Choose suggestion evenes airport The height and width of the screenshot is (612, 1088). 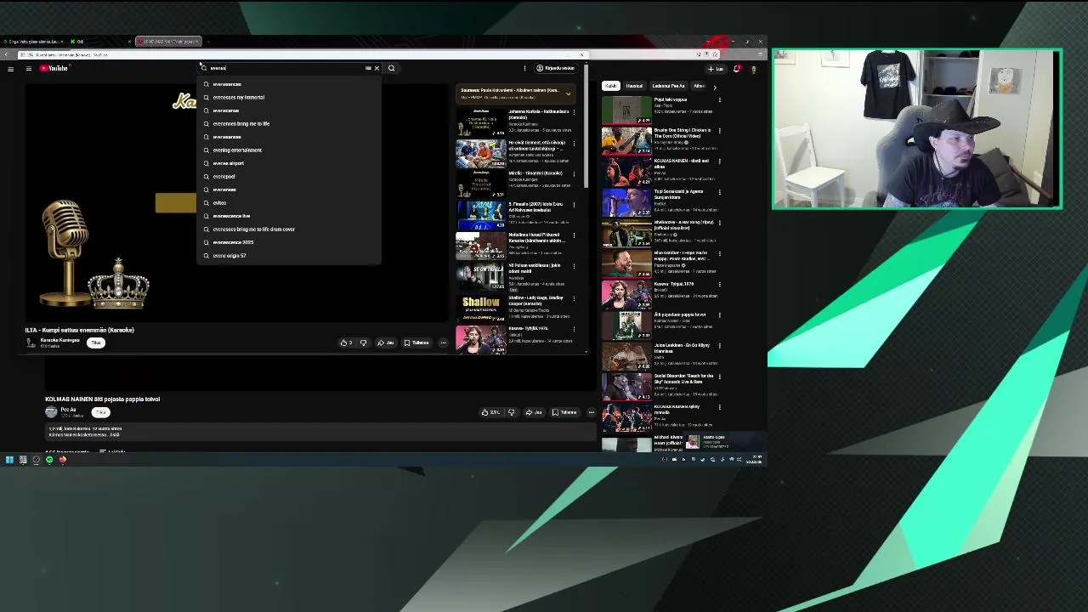(x=290, y=163)
